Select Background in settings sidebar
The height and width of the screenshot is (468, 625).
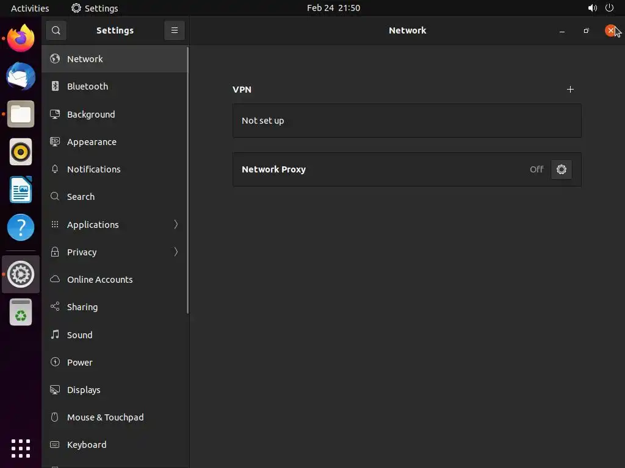point(91,115)
